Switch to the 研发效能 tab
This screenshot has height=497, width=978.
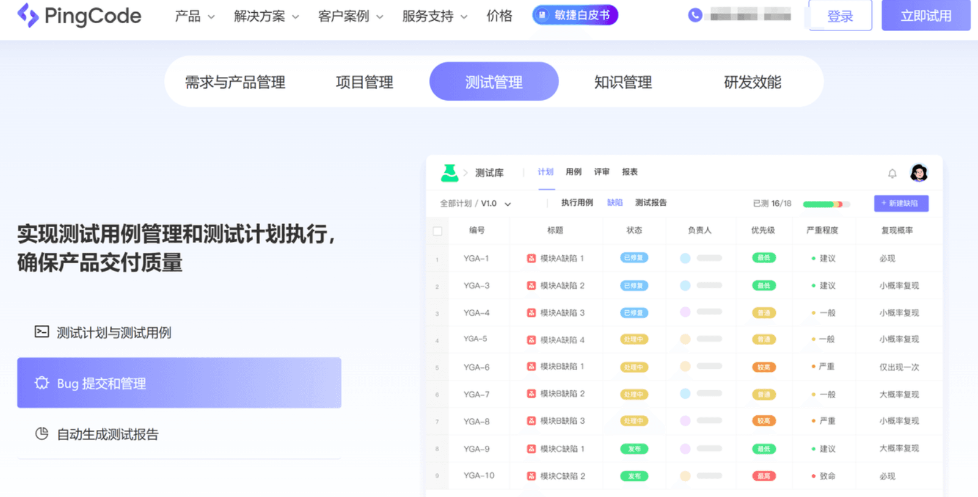point(753,82)
